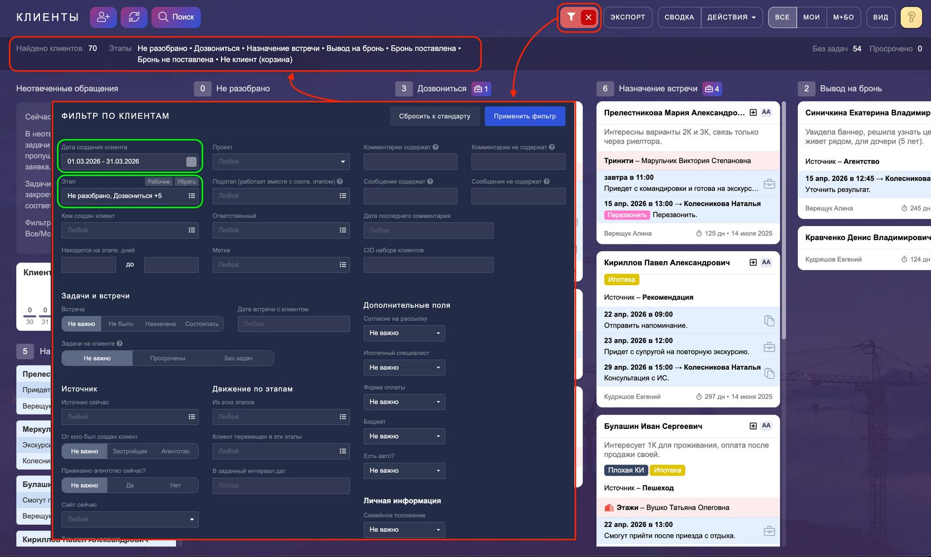Screen dimensions: 931x557
Task: Click Применить фильтр button
Action: 525,116
